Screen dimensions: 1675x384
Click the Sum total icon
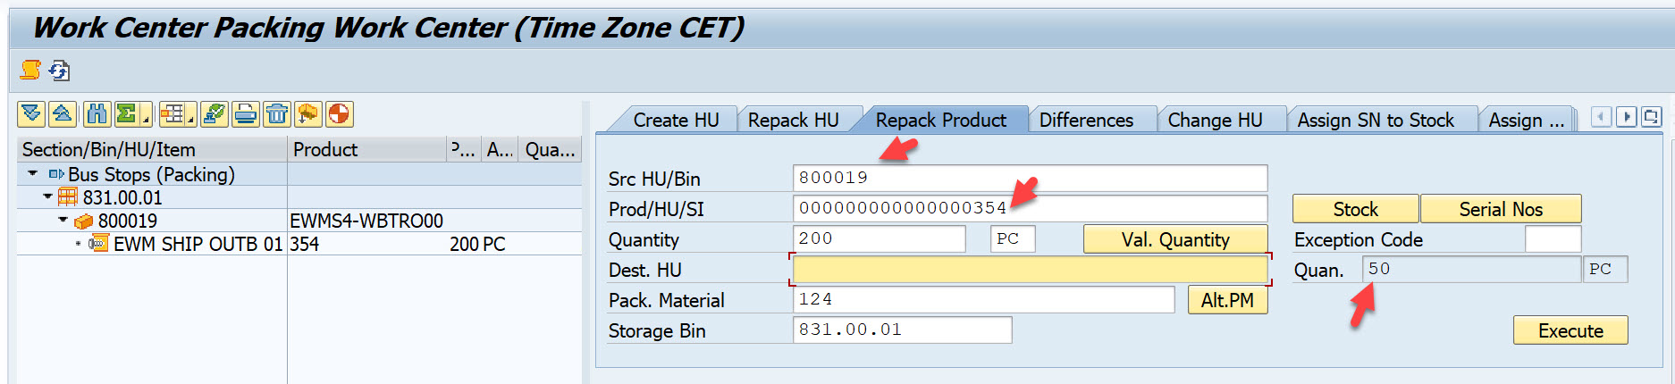tap(127, 114)
